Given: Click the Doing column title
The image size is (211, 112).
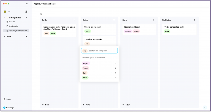Looking at the screenshot, I should click(85, 20).
